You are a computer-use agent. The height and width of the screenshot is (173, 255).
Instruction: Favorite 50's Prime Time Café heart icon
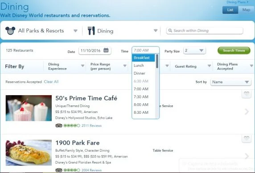(x=247, y=94)
